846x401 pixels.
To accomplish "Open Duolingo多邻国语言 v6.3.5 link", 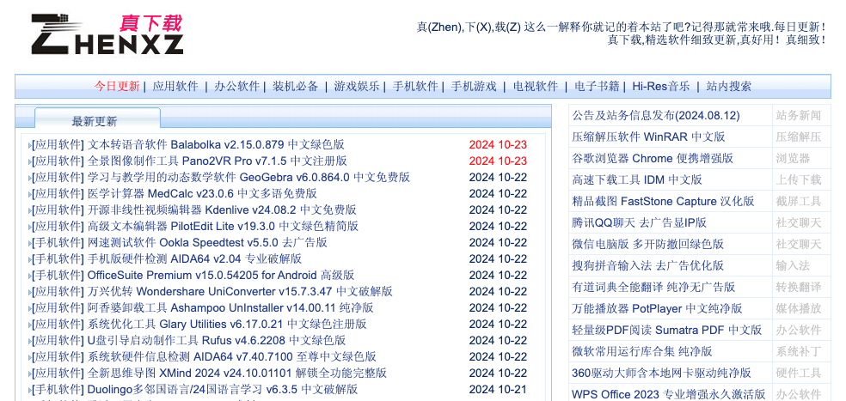I will pos(223,389).
